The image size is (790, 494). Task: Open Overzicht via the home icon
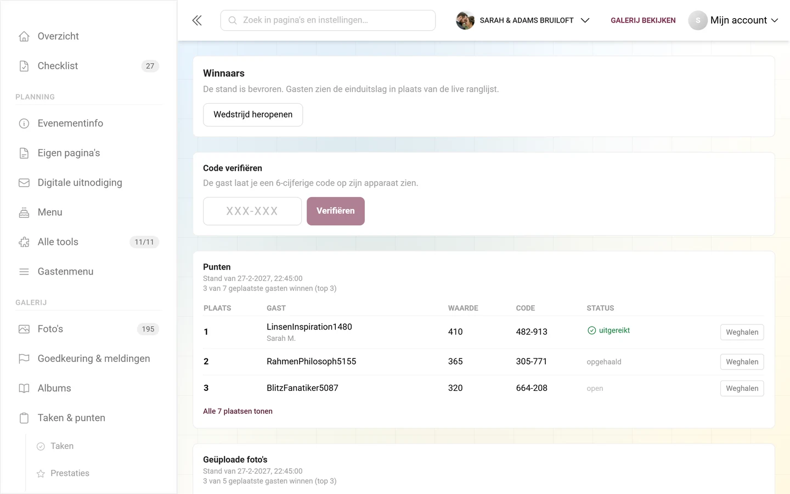(x=24, y=36)
